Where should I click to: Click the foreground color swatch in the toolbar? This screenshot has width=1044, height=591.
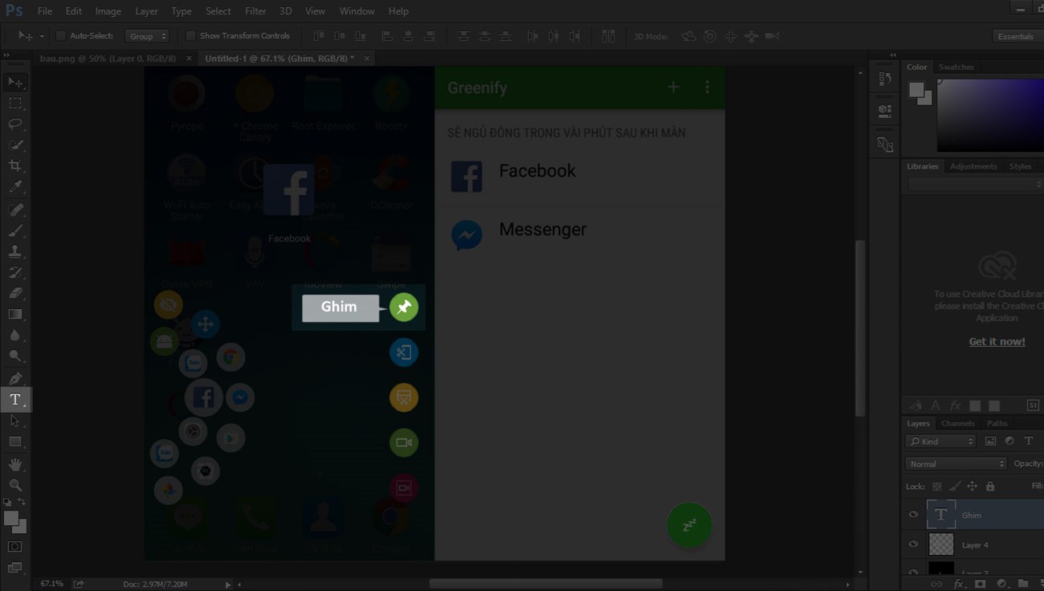coord(11,520)
